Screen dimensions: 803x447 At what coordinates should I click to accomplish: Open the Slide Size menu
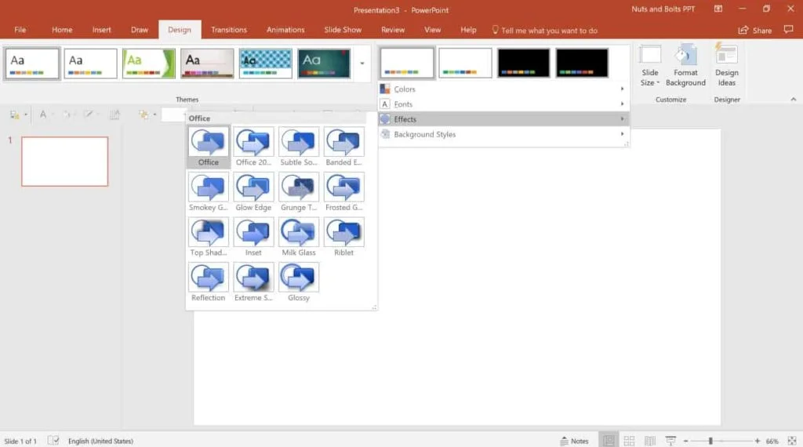click(x=650, y=66)
